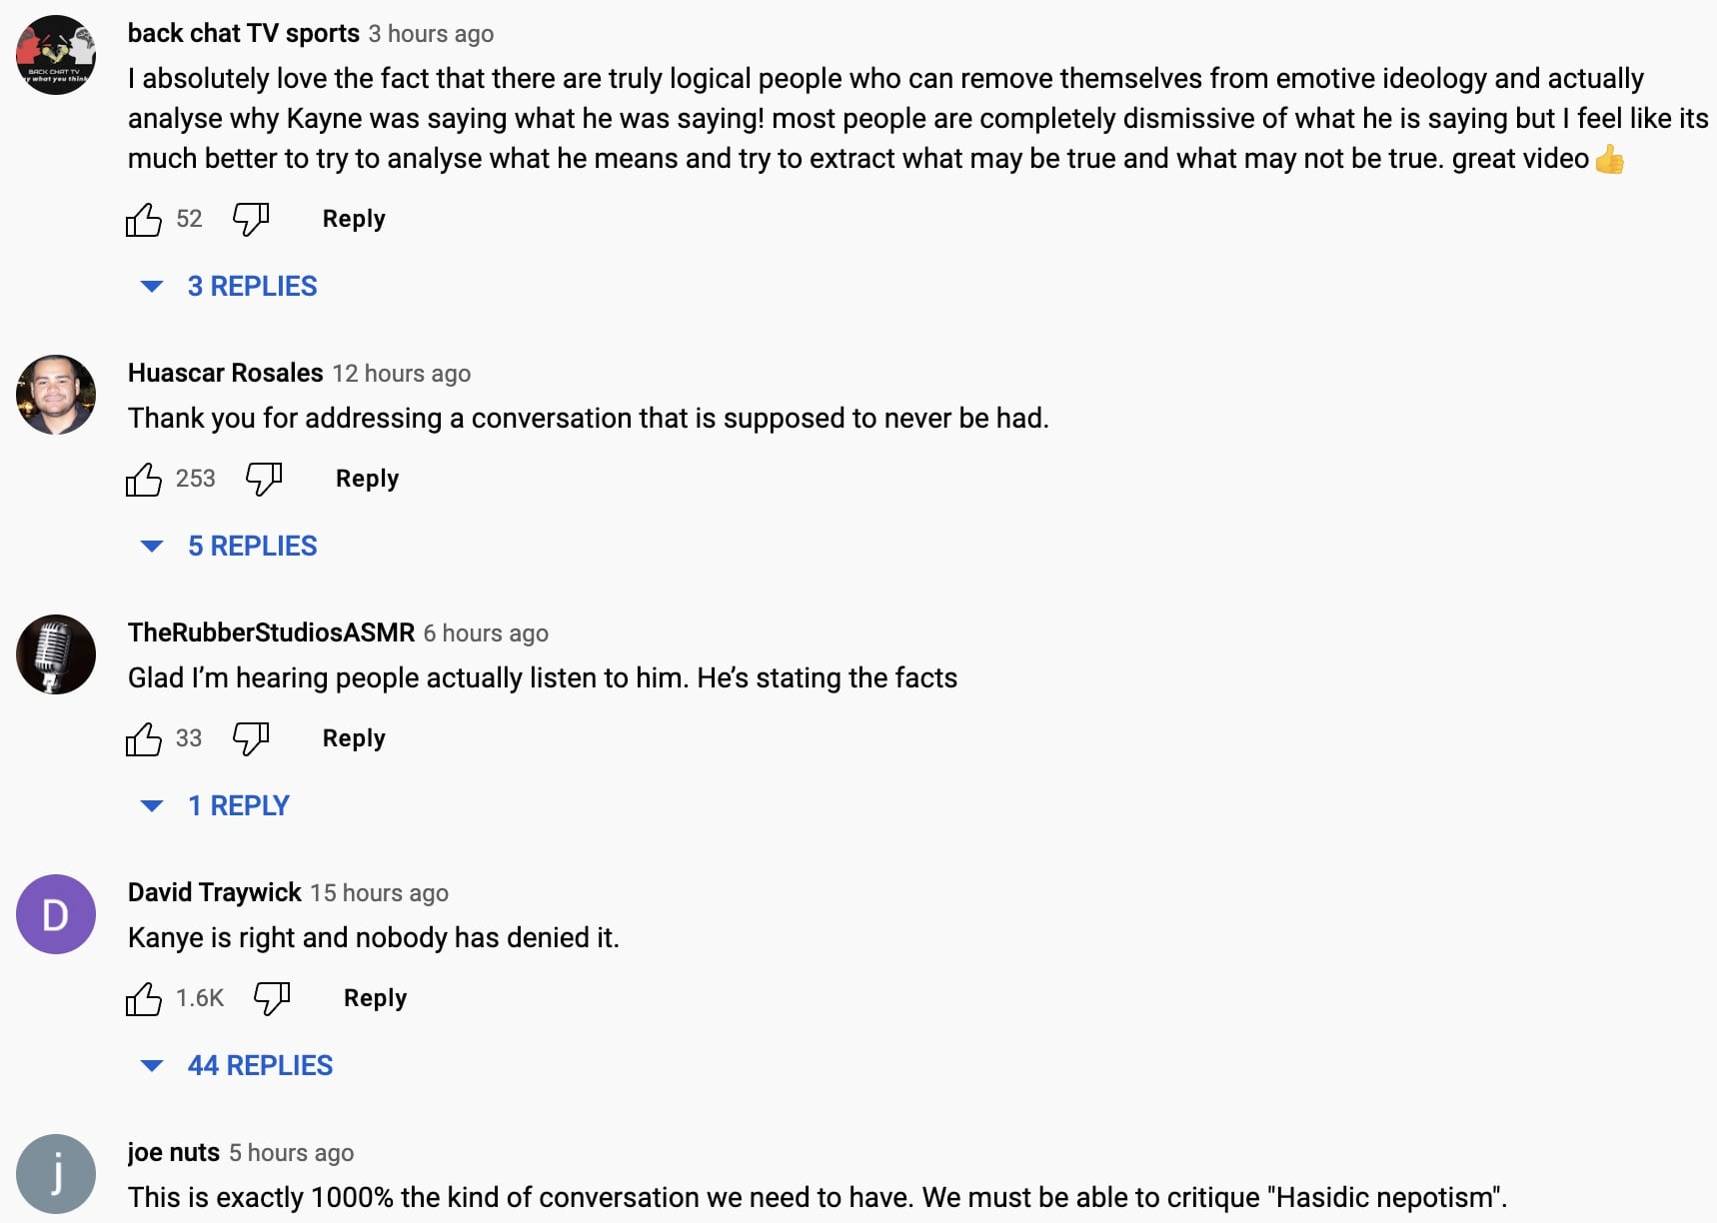Reply to Huascar Rosales' comment
This screenshot has height=1223, width=1717.
click(x=367, y=479)
